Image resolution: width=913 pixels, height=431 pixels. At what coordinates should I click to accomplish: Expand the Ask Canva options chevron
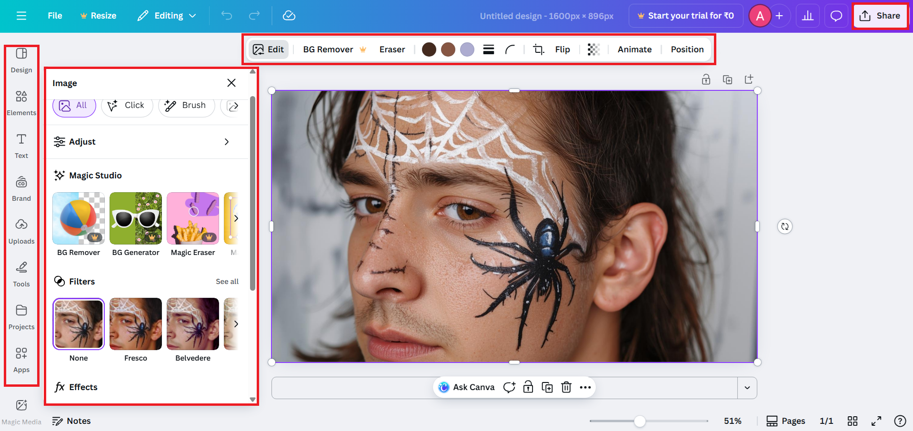[x=747, y=388]
